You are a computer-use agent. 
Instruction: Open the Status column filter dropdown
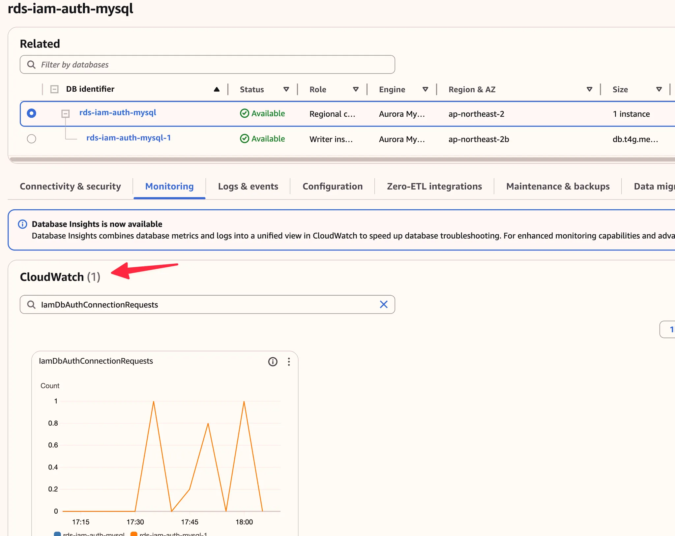point(286,89)
